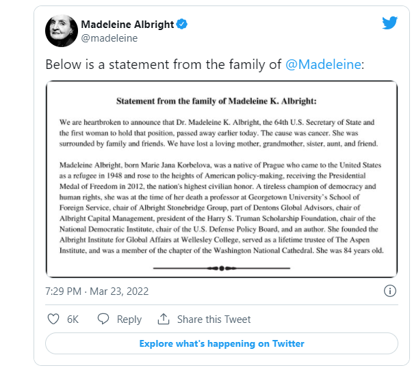This screenshot has height=370, width=412.
Task: Click the blue verified badge
Action: [183, 25]
